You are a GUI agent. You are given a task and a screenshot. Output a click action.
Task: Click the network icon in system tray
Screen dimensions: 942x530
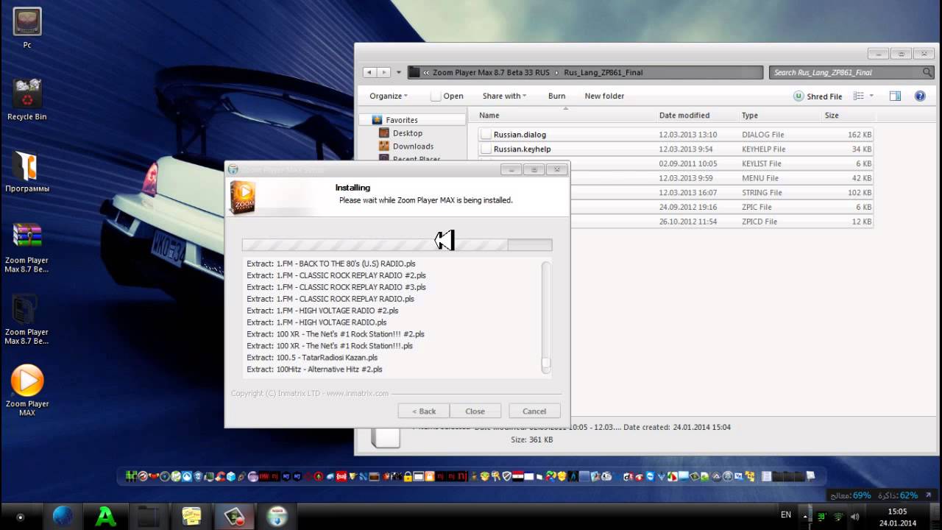[x=837, y=516]
